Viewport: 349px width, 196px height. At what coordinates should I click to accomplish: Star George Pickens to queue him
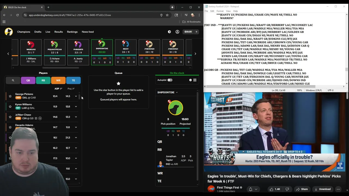coord(10,96)
